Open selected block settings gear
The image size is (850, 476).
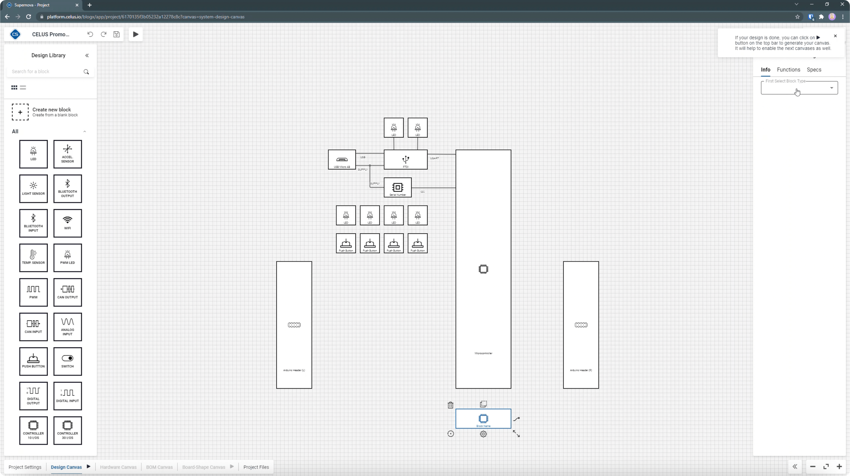pyautogui.click(x=483, y=434)
